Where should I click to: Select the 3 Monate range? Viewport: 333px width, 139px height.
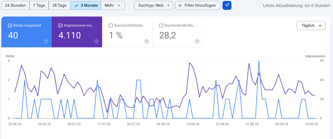86,5
